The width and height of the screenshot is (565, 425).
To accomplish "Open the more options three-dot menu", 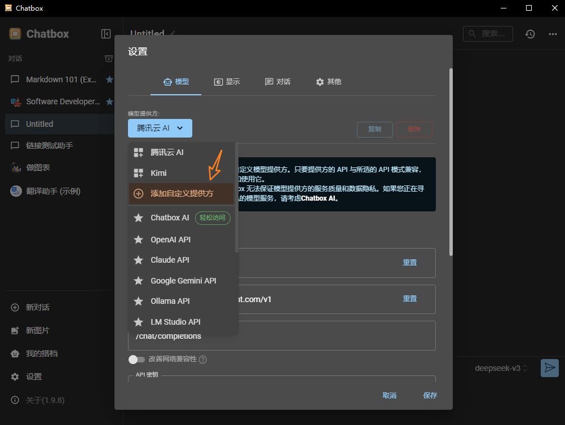I will (x=553, y=34).
